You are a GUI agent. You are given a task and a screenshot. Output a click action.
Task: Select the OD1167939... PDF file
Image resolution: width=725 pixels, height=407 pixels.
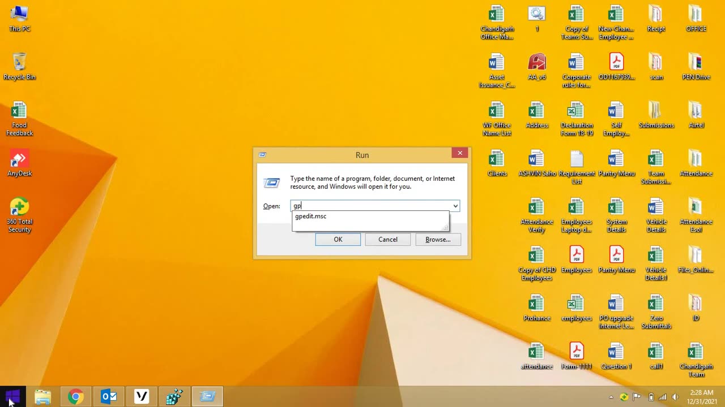click(x=616, y=67)
